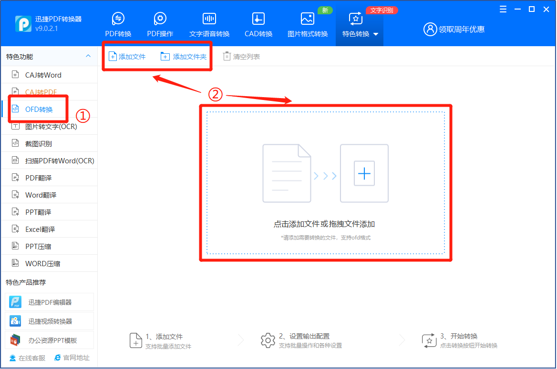Click the 迅捷PDF转换器 logo icon
The width and height of the screenshot is (557, 369).
(23, 24)
